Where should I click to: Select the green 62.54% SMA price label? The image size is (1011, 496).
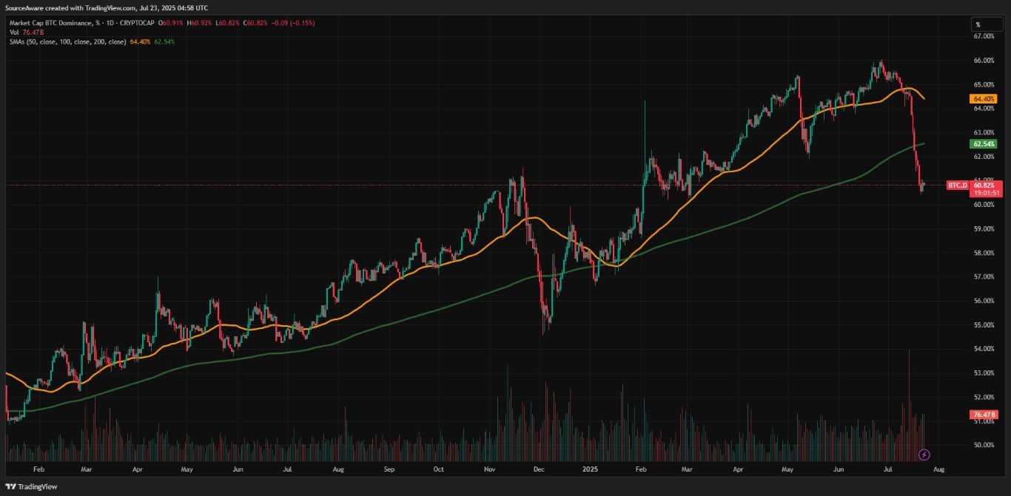(x=984, y=143)
